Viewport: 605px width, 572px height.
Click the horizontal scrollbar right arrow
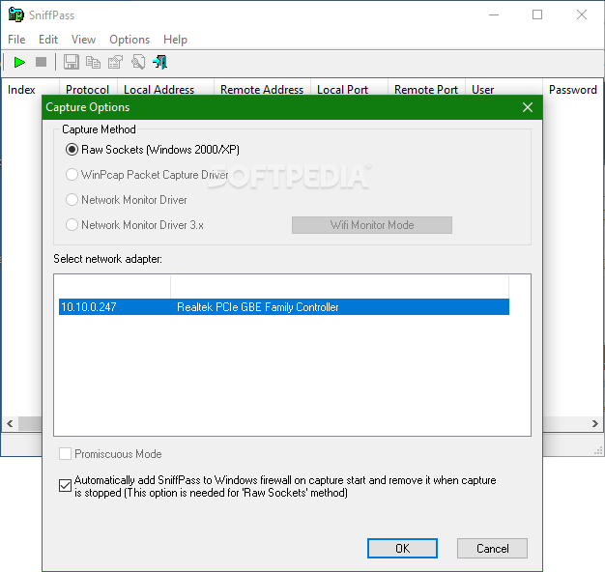click(595, 423)
